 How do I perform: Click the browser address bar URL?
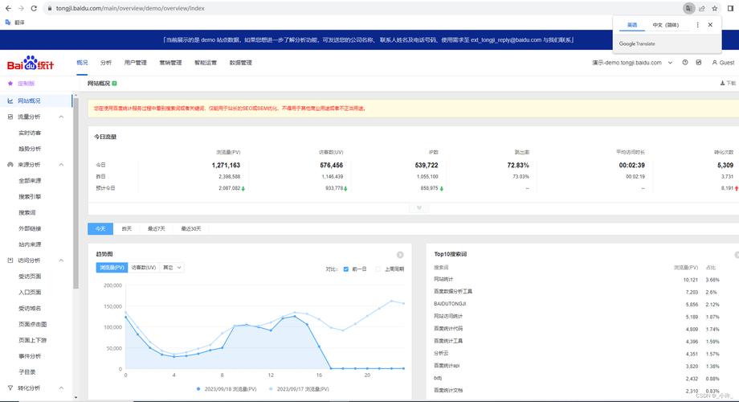click(x=130, y=9)
